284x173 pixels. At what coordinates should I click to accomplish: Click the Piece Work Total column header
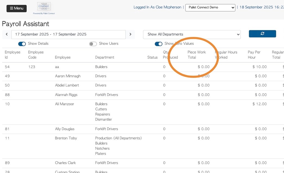[197, 55]
